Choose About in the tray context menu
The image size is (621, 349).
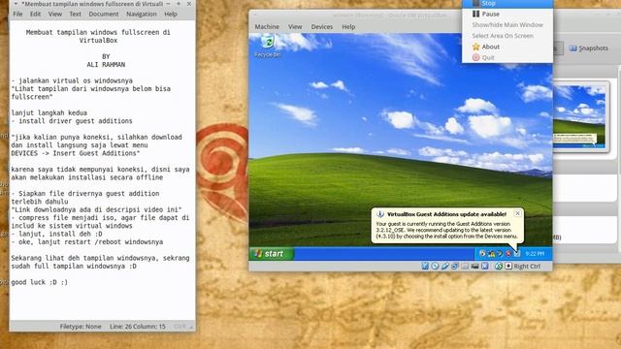click(507, 47)
